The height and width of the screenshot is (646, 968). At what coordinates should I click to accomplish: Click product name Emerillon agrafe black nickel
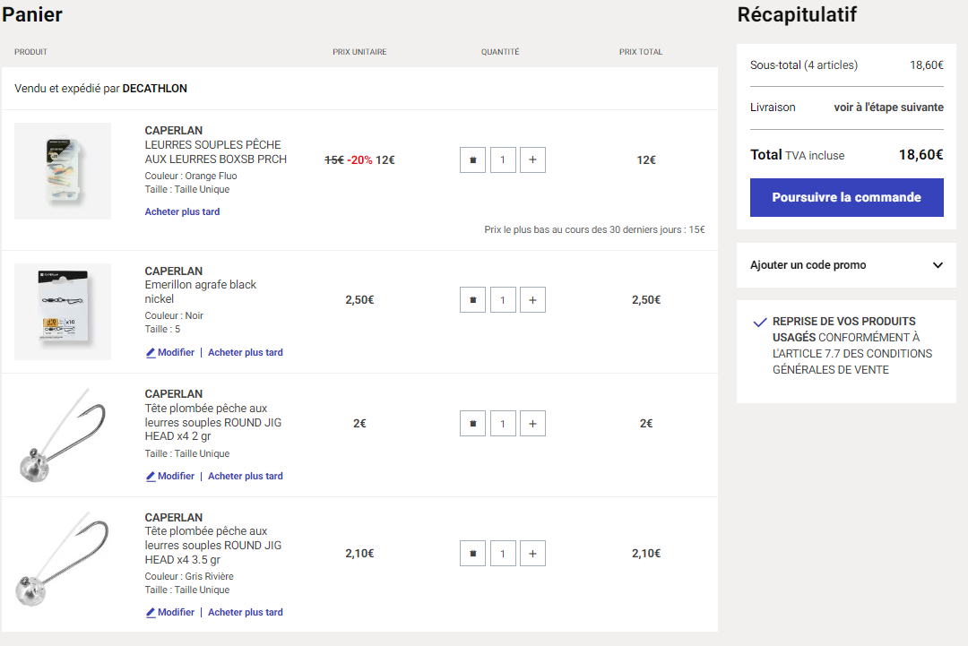pos(201,292)
